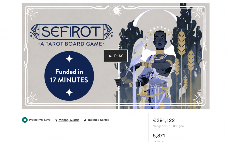
Task: Click the tag icon beside Tabletop Games
Action: pyautogui.click(x=85, y=120)
